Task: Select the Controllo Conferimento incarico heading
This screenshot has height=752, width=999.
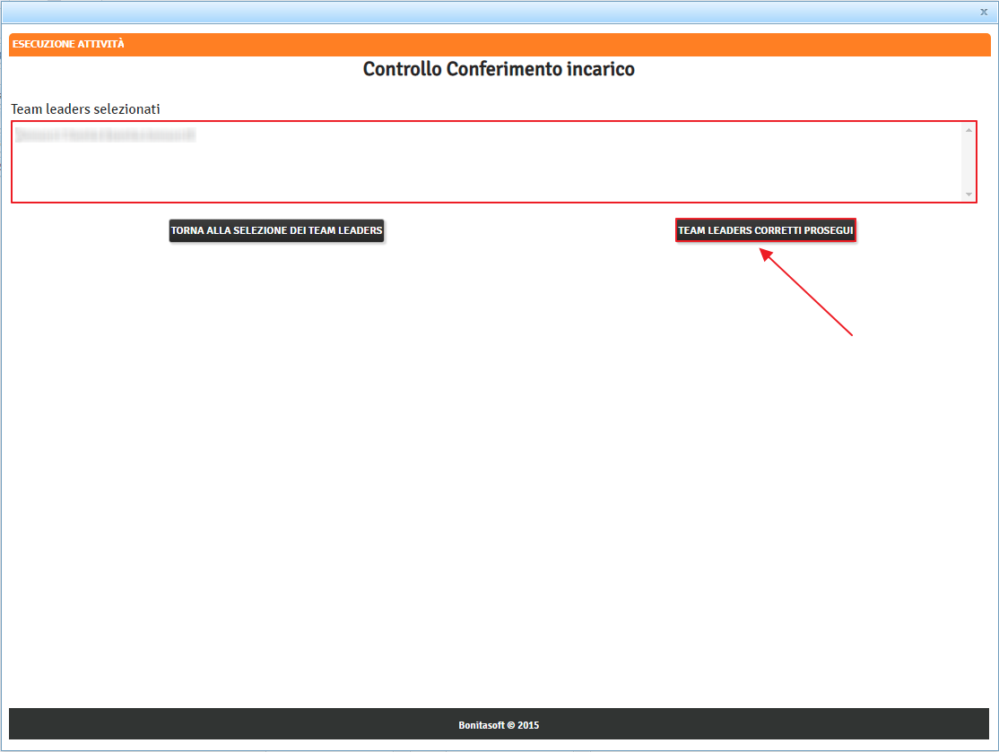Action: click(499, 69)
